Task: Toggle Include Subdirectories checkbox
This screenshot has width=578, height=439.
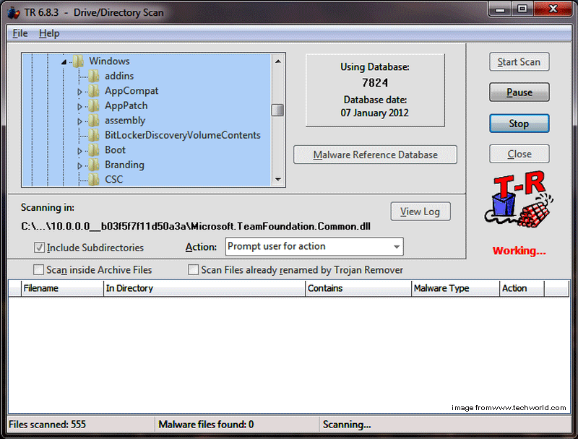Action: point(39,248)
